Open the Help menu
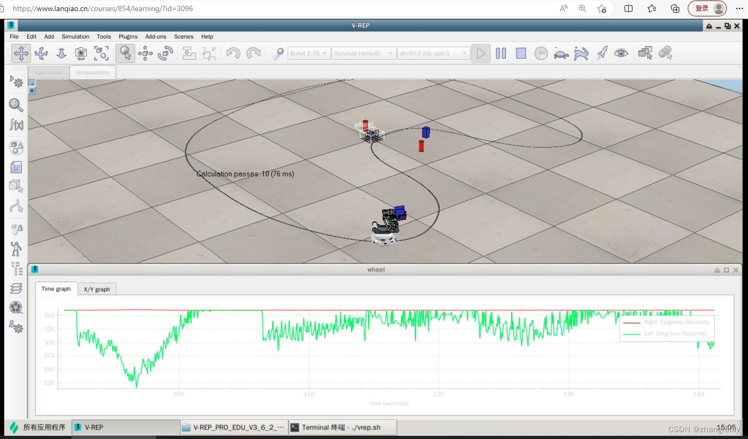748x439 pixels. tap(207, 36)
